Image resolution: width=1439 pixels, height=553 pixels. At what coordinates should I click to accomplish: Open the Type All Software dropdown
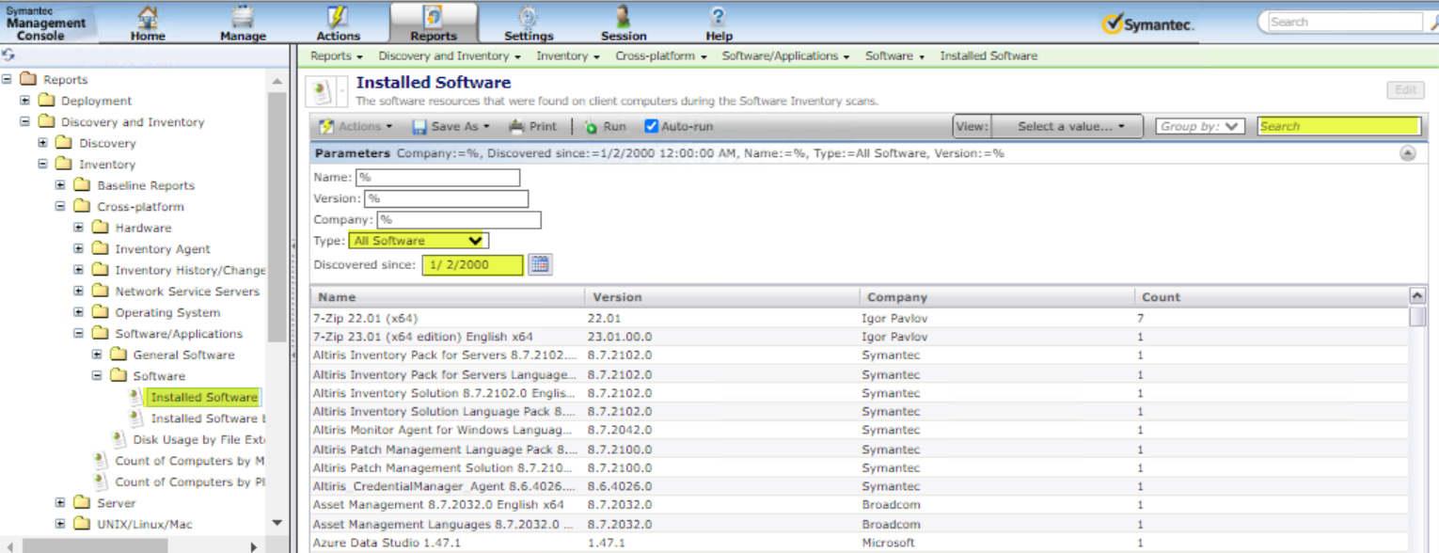pyautogui.click(x=417, y=241)
